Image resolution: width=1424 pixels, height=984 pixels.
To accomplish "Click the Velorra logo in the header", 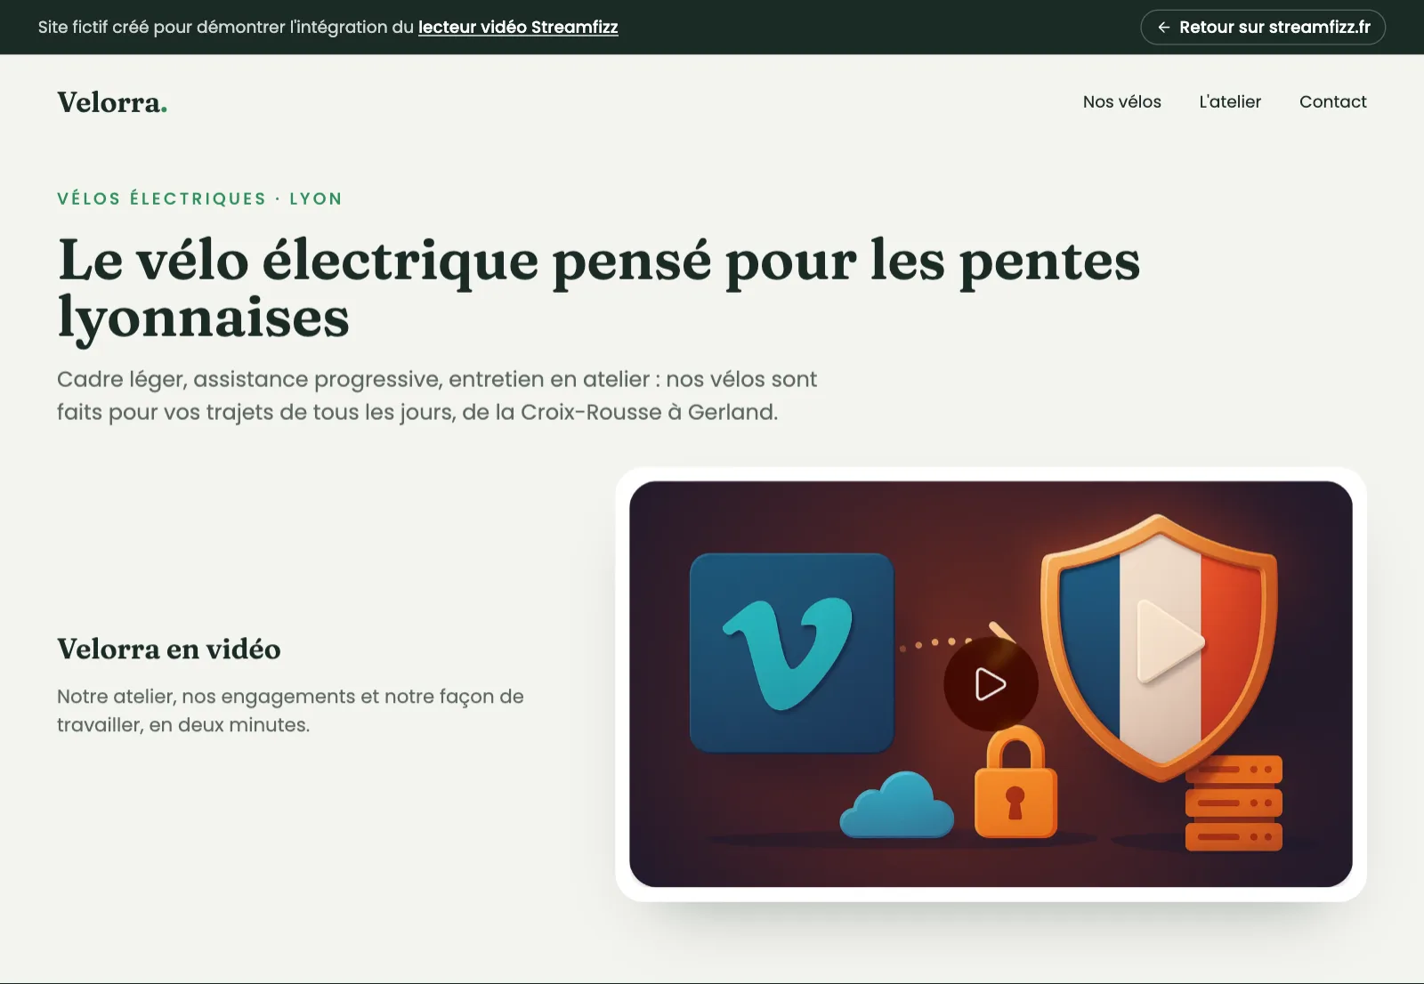I will coord(112,102).
